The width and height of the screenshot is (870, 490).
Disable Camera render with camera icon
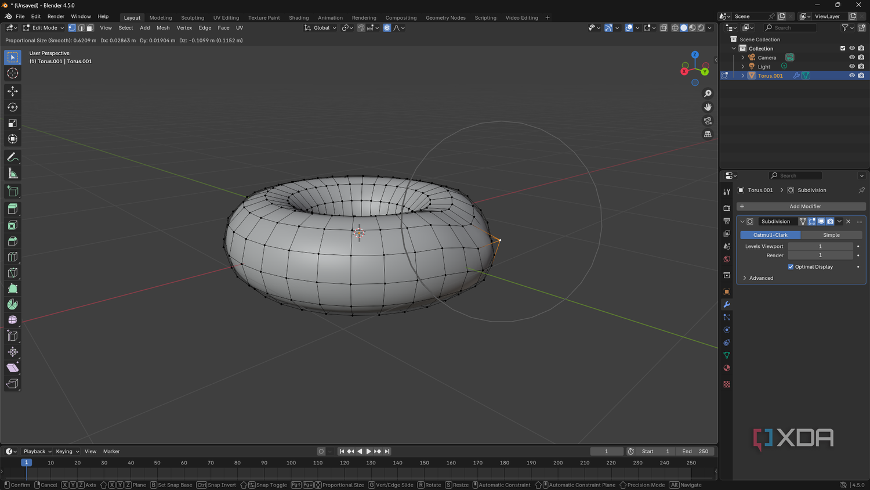point(861,57)
